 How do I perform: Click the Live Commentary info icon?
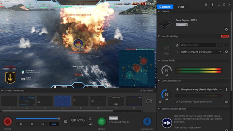226,90
